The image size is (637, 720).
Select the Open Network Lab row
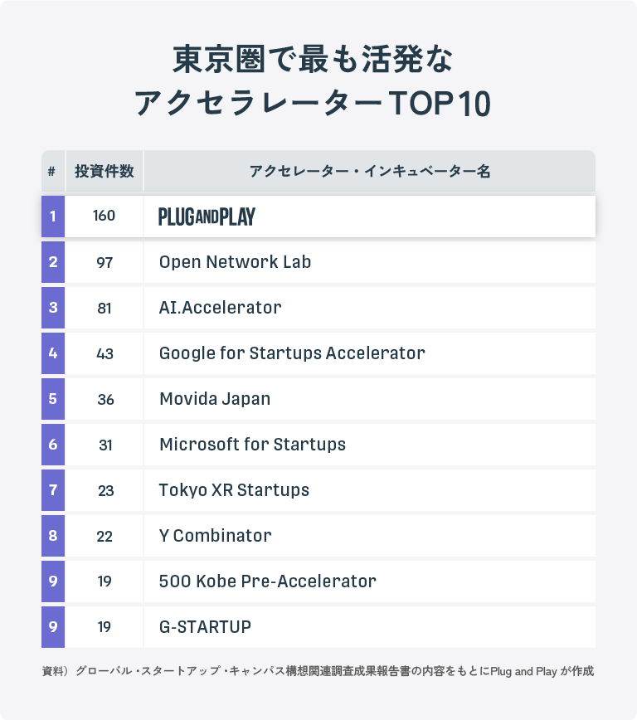click(x=318, y=262)
